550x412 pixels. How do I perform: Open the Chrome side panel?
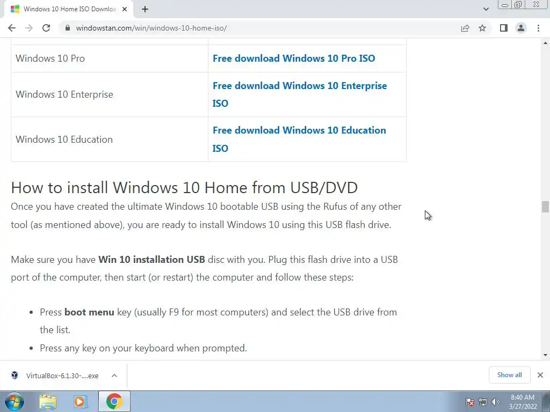504,28
